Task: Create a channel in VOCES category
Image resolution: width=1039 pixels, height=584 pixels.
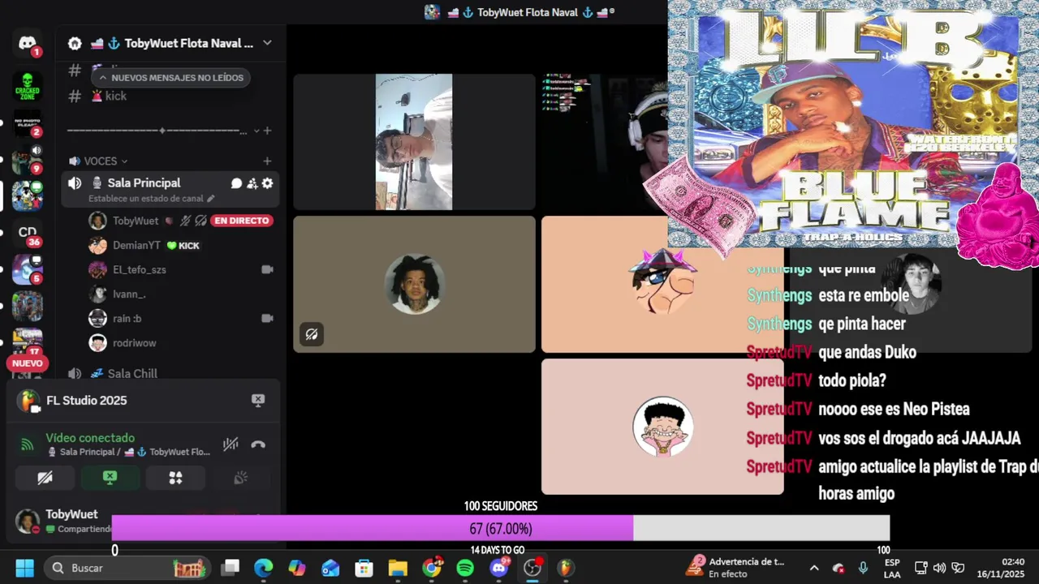Action: (x=267, y=161)
